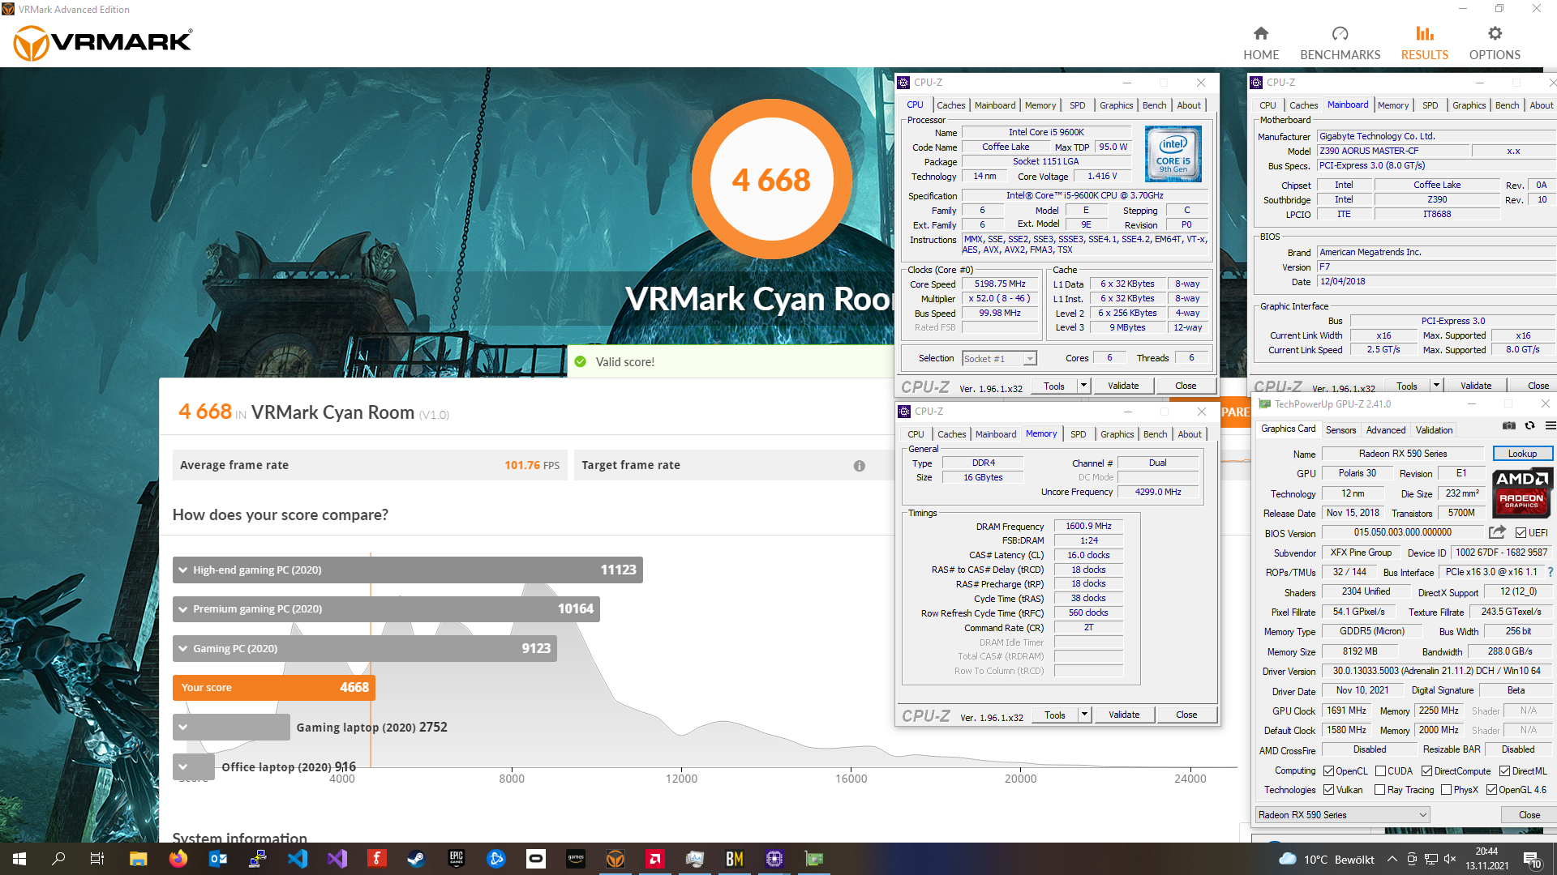This screenshot has height=875, width=1557.
Task: Open Task View
Action: coord(97,859)
